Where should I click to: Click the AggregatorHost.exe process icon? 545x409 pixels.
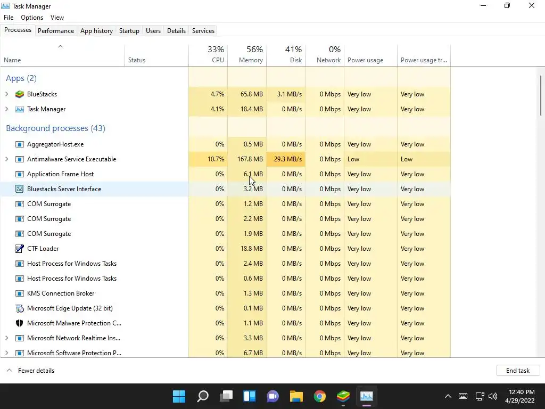point(20,144)
